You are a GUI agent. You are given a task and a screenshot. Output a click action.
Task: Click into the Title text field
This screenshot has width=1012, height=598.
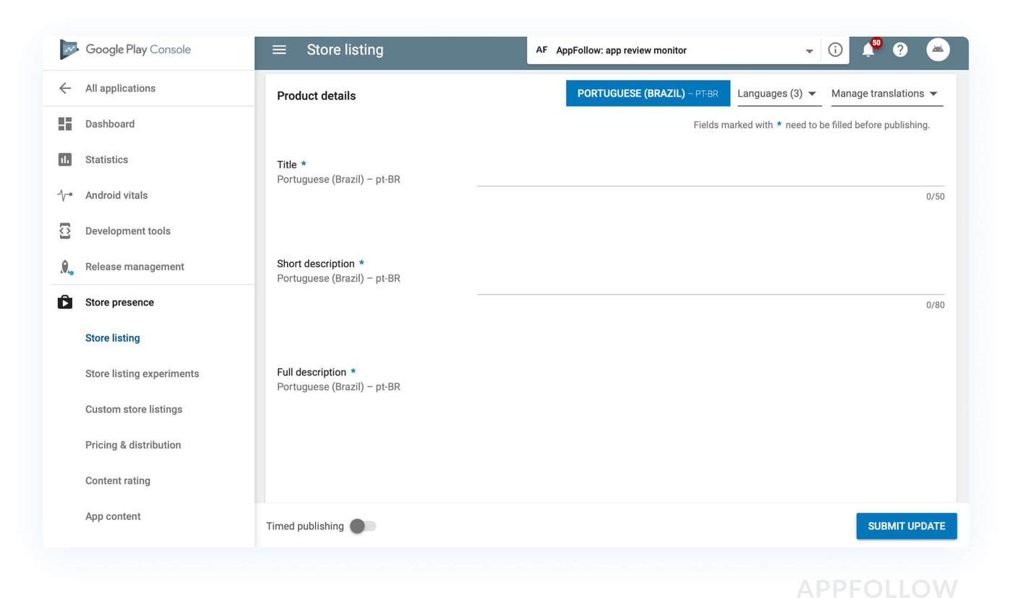point(710,175)
